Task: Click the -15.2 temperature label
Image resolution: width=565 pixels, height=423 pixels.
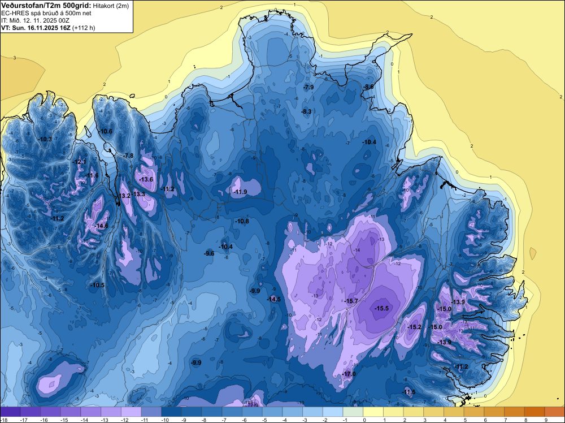Action: [x=414, y=327]
